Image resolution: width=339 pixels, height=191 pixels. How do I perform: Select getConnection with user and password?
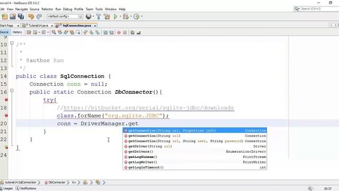click(195, 141)
